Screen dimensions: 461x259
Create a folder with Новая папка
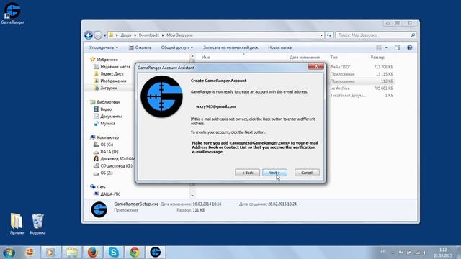(280, 47)
